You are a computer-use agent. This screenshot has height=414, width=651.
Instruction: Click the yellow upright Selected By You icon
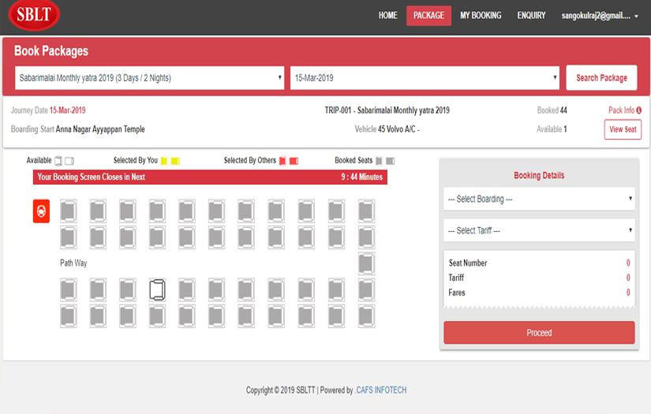tap(164, 161)
